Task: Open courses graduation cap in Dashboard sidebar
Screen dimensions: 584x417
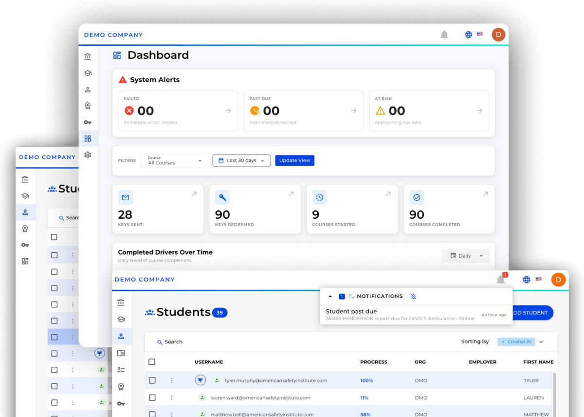Action: click(x=88, y=73)
